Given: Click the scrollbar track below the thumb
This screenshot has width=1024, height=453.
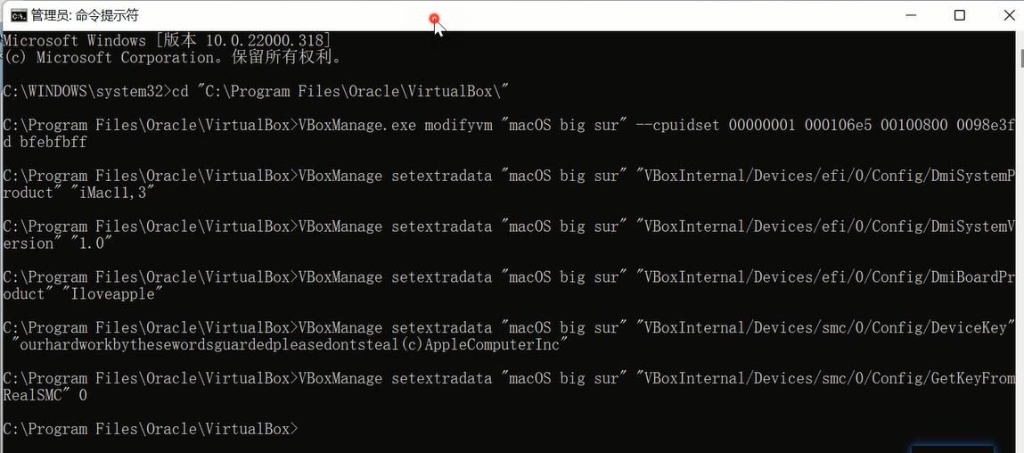Looking at the screenshot, I should 1020,268.
